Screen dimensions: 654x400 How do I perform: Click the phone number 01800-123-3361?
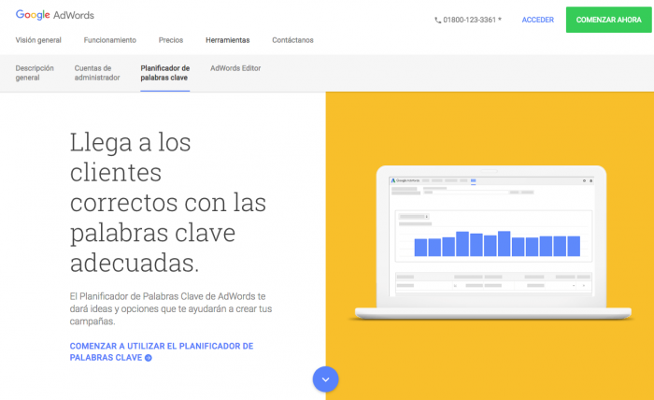(x=472, y=20)
